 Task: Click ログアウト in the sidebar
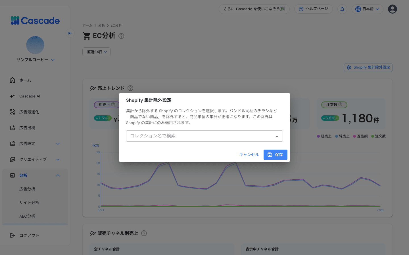point(35,235)
